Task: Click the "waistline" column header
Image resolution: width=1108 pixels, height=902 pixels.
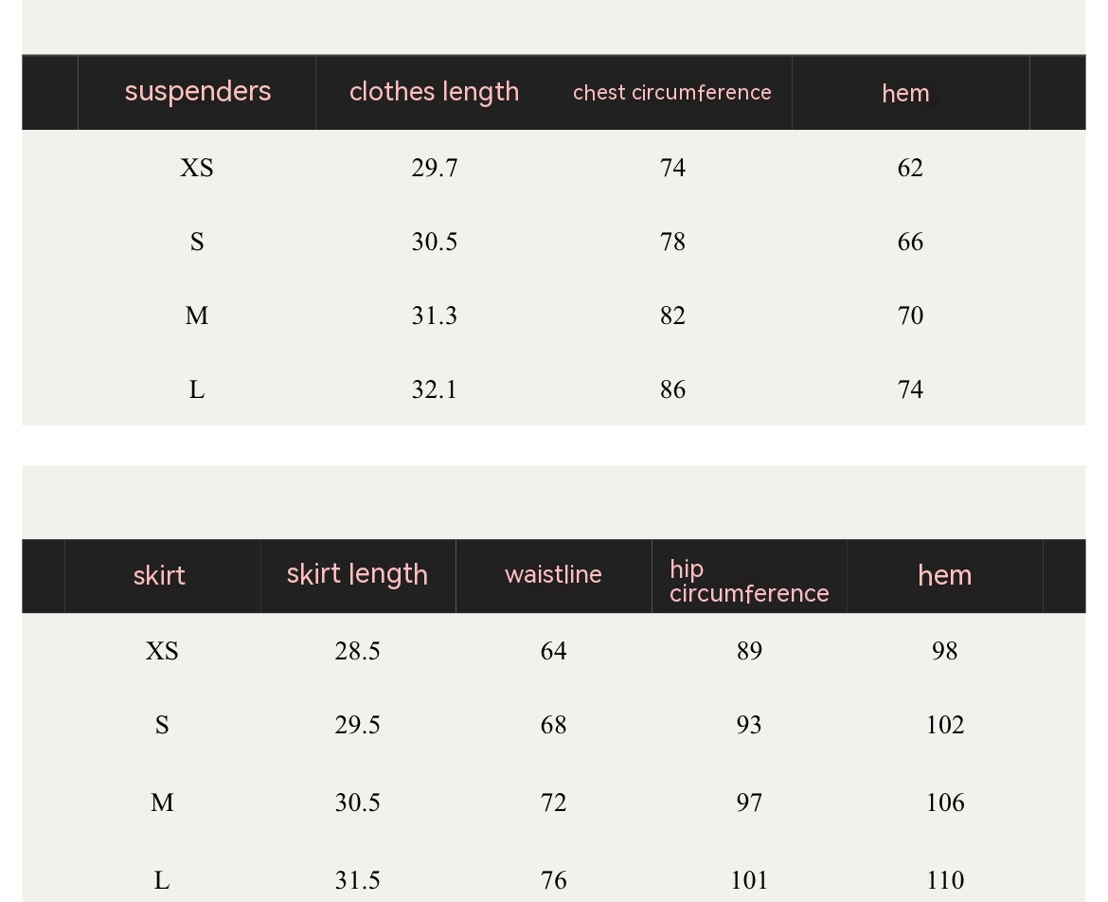Action: coord(553,575)
